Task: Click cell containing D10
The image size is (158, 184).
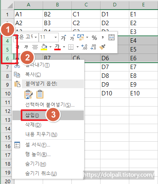Action: point(115,93)
